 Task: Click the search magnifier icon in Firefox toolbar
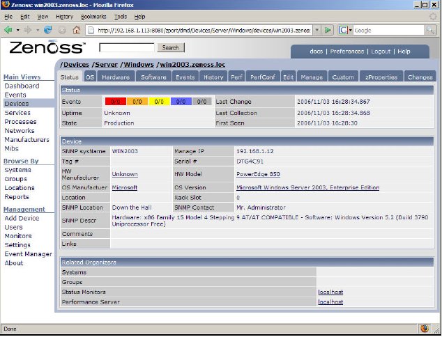tap(430, 30)
